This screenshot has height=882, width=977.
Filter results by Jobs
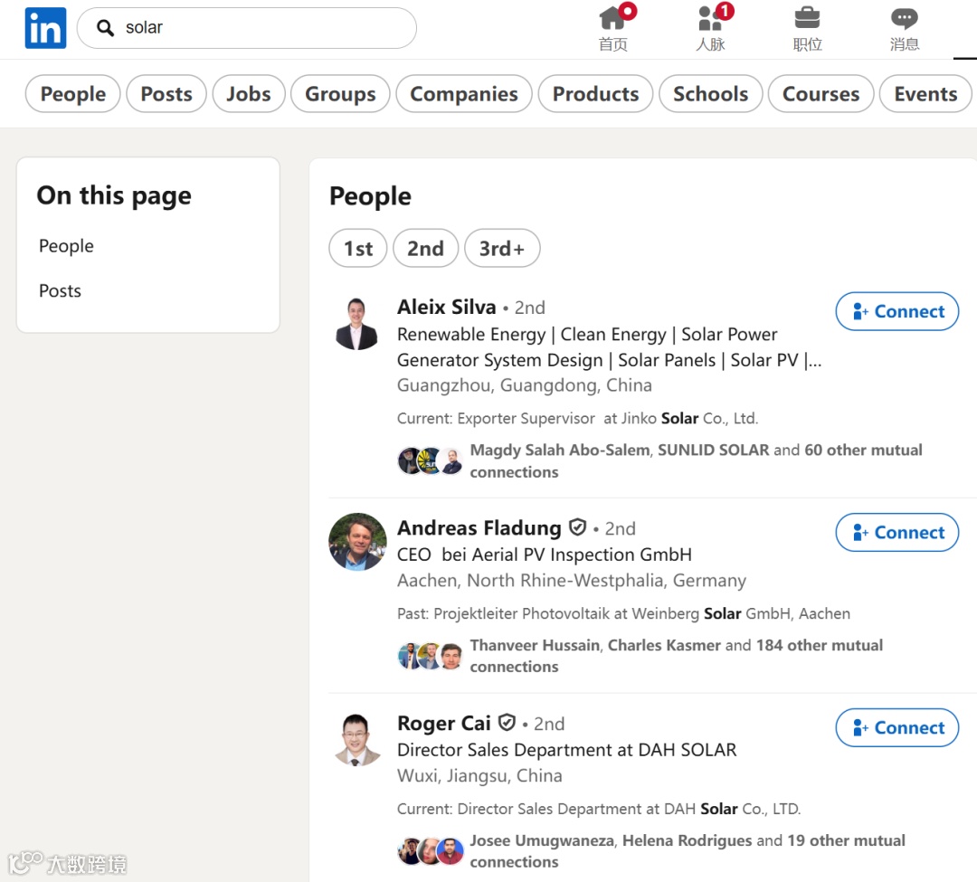click(249, 94)
